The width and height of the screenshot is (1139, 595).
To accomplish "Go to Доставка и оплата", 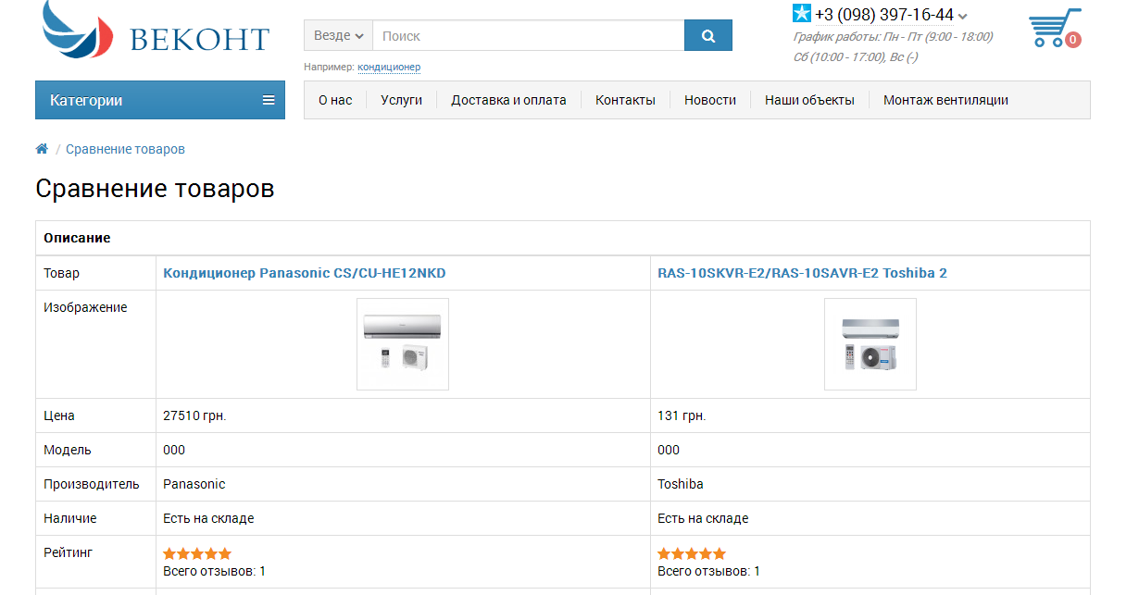I will coord(508,100).
